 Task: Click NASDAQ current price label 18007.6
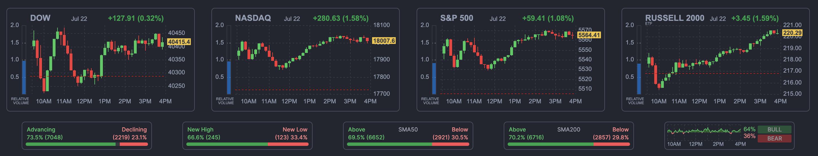384,41
